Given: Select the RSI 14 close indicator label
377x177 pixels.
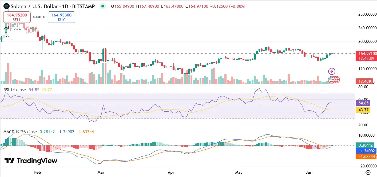Looking at the screenshot, I should (15, 90).
